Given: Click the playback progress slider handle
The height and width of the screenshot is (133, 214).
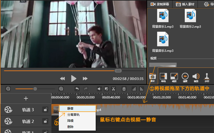Looking at the screenshot, I should (x=118, y=71).
